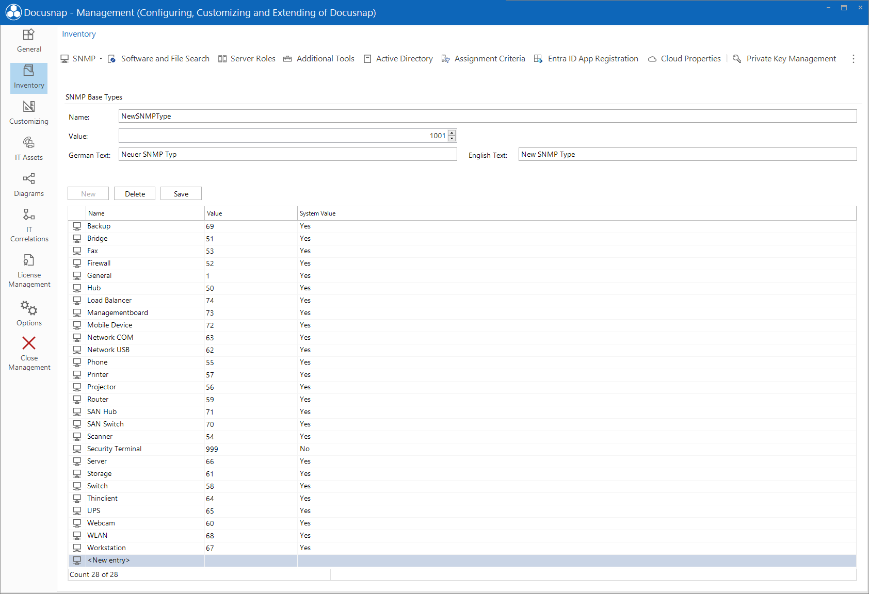Click the Inventory breadcrumb heading

[x=79, y=34]
